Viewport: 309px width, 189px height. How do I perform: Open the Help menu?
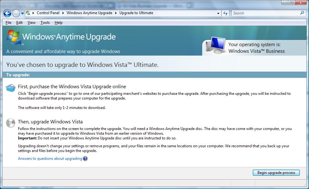coord(58,23)
